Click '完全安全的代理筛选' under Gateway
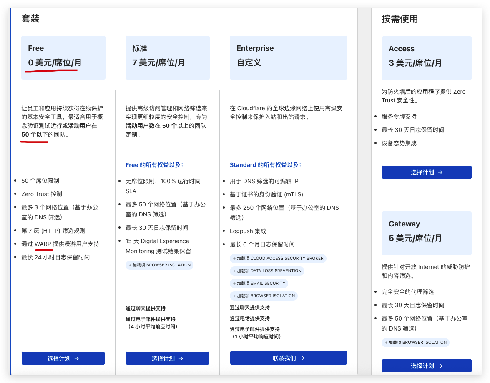The width and height of the screenshot is (490, 383). (x=408, y=292)
